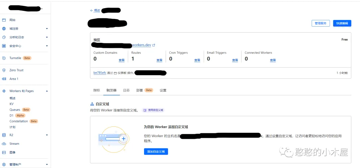Click the 添加自定义域 button
Screen dimensions: 360x168
156,151
